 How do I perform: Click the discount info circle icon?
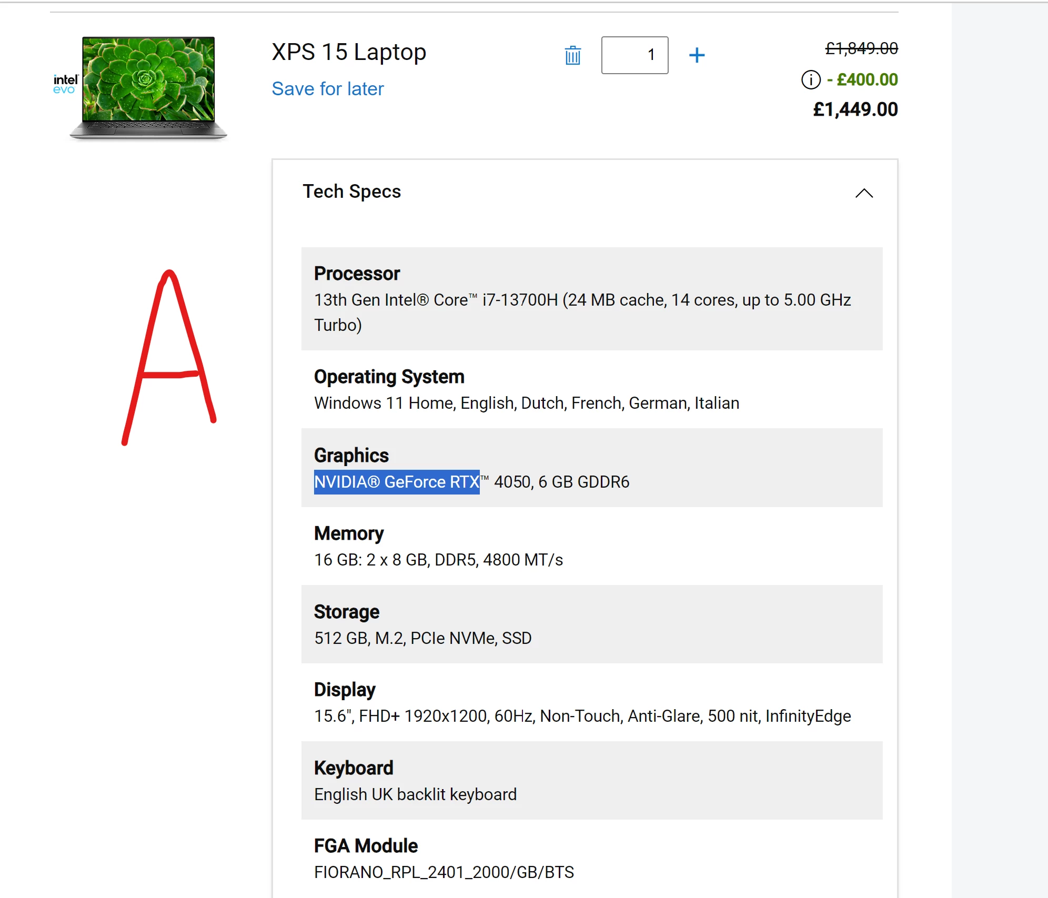[x=811, y=80]
